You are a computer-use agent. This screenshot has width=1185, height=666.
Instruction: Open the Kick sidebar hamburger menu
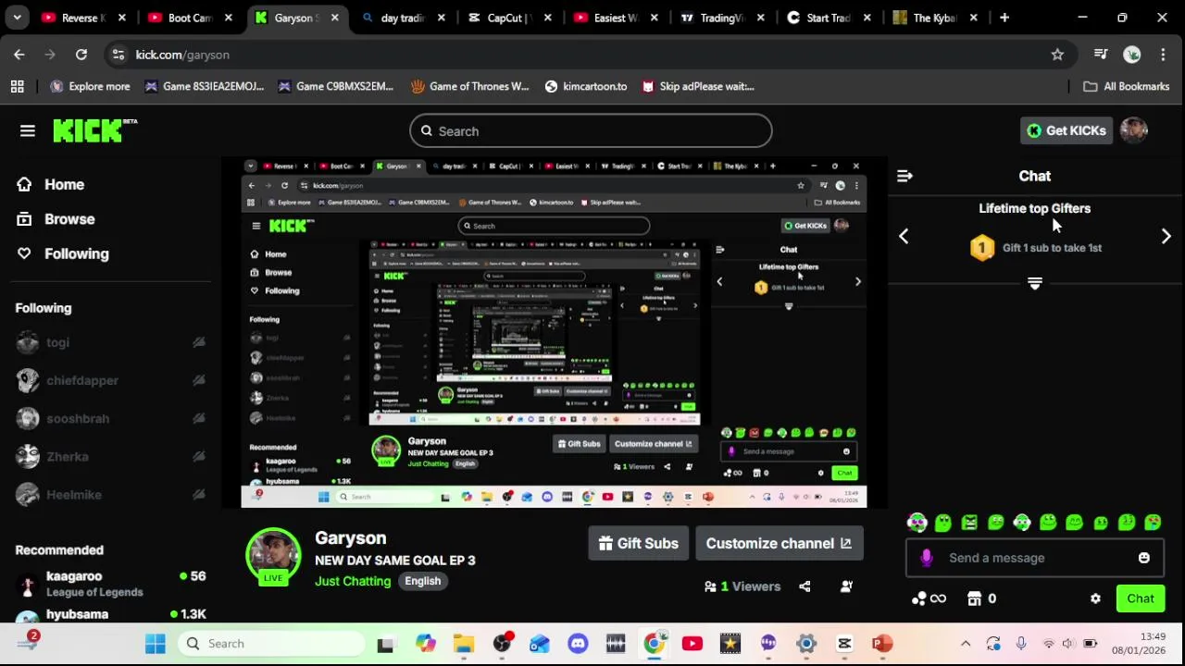27,131
